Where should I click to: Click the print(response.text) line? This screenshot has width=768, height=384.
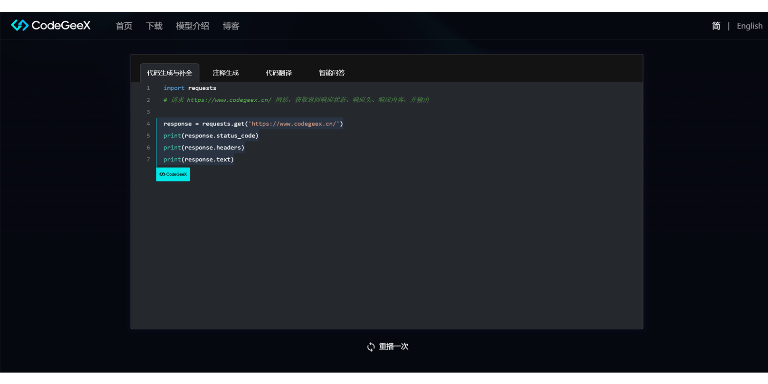coord(199,159)
